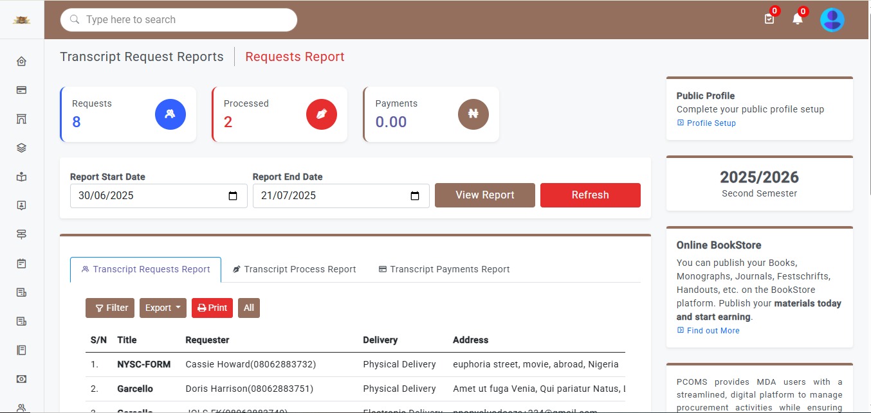The height and width of the screenshot is (413, 871).
Task: Click the book reader icon in sidebar
Action: click(x=21, y=177)
